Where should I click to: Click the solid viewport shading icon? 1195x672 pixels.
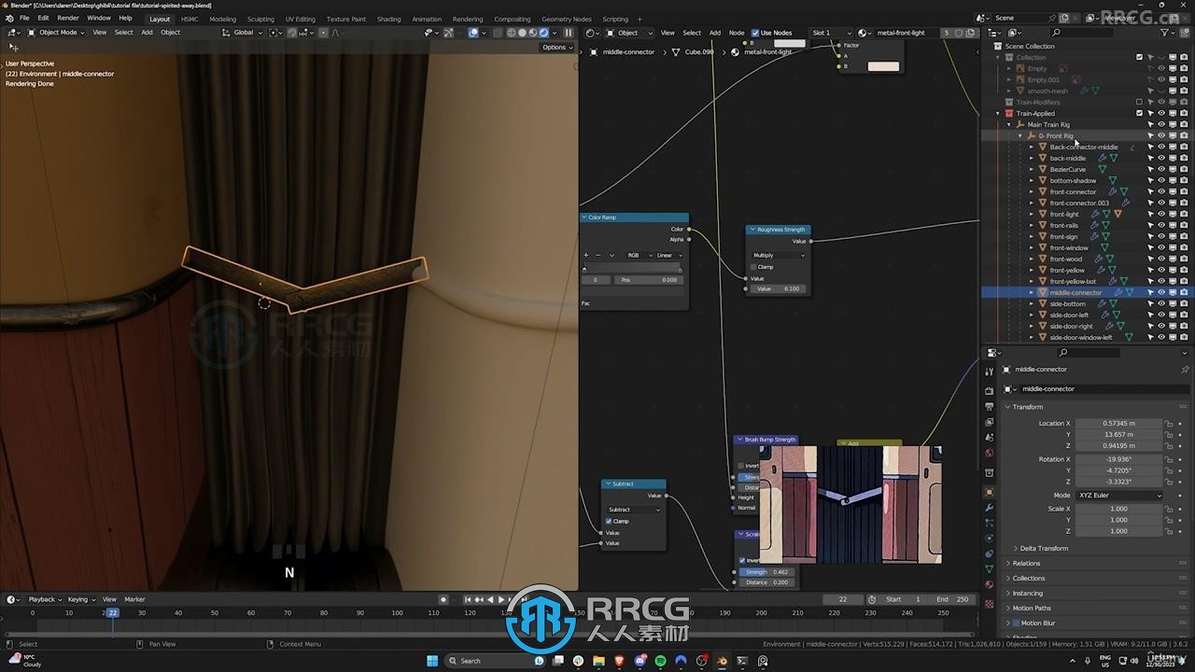522,33
